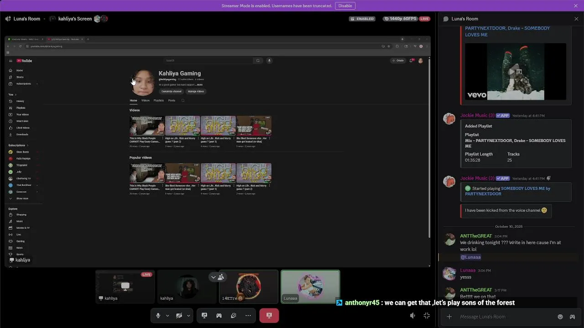Viewport: 584px width, 328px height.
Task: Mute the microphone in the call controls
Action: (x=158, y=315)
